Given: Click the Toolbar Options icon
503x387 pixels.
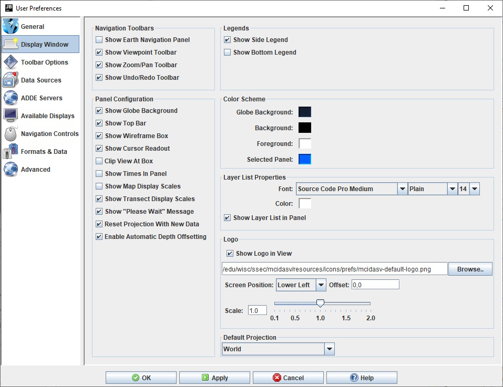Looking at the screenshot, I should (x=11, y=62).
